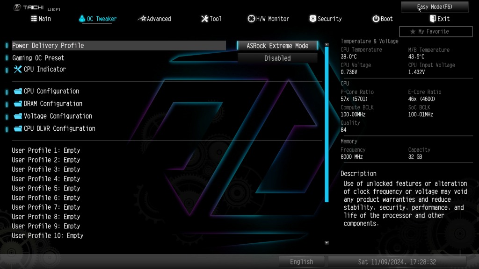This screenshot has width=479, height=269.
Task: Click the date and time display
Action: (x=397, y=262)
